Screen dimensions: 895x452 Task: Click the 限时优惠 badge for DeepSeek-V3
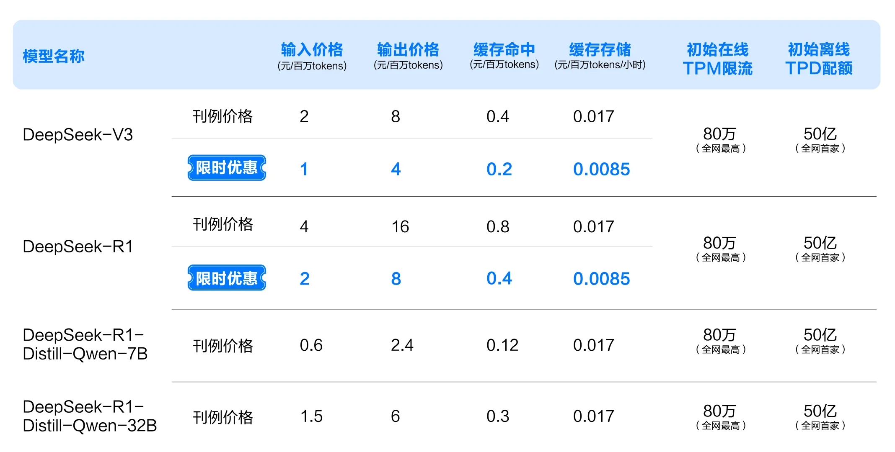pyautogui.click(x=226, y=167)
